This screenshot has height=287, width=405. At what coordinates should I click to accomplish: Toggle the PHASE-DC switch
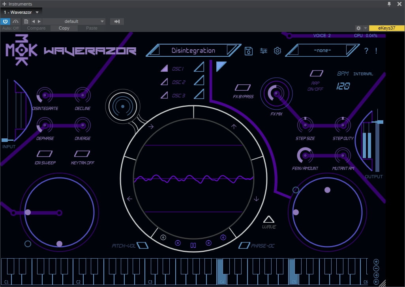(x=244, y=245)
